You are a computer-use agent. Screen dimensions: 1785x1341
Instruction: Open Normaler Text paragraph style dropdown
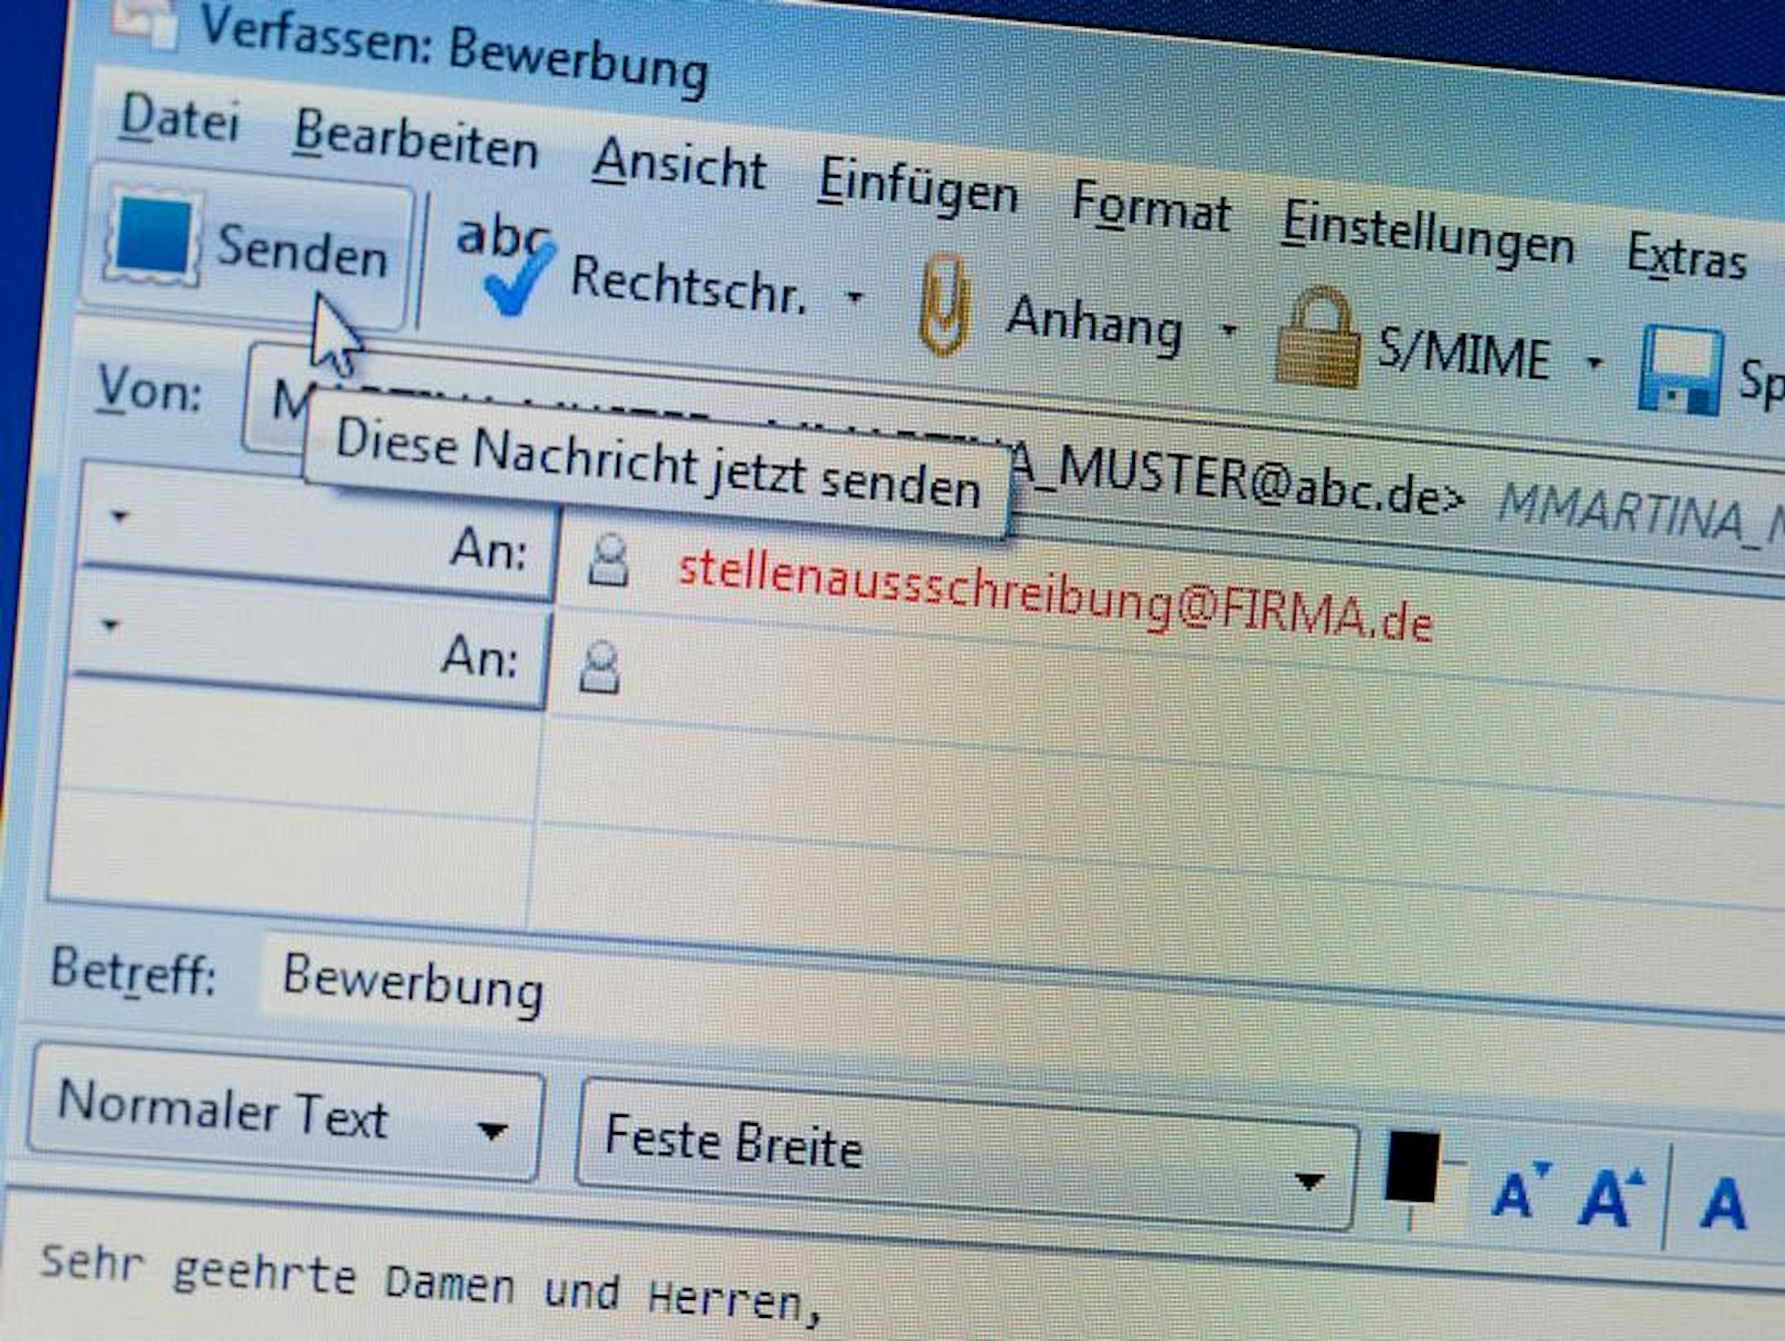pos(492,1132)
